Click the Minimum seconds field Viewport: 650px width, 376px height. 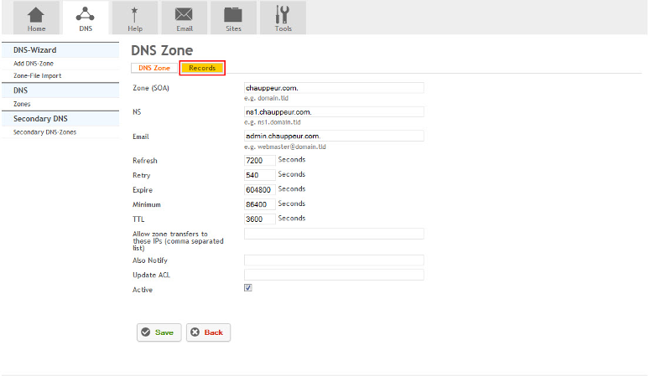pyautogui.click(x=259, y=204)
